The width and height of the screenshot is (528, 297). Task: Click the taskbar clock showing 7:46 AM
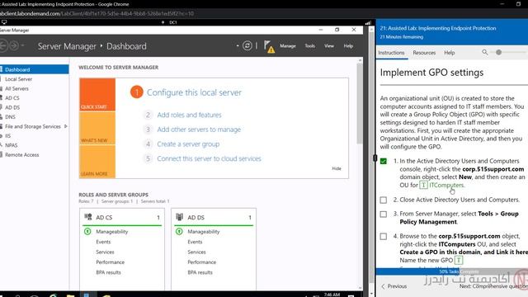[332, 295]
